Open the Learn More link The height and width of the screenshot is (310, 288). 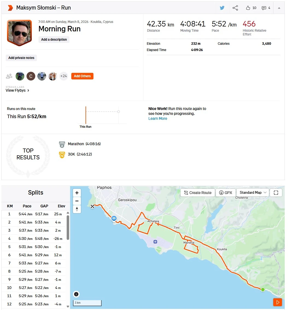tap(158, 118)
